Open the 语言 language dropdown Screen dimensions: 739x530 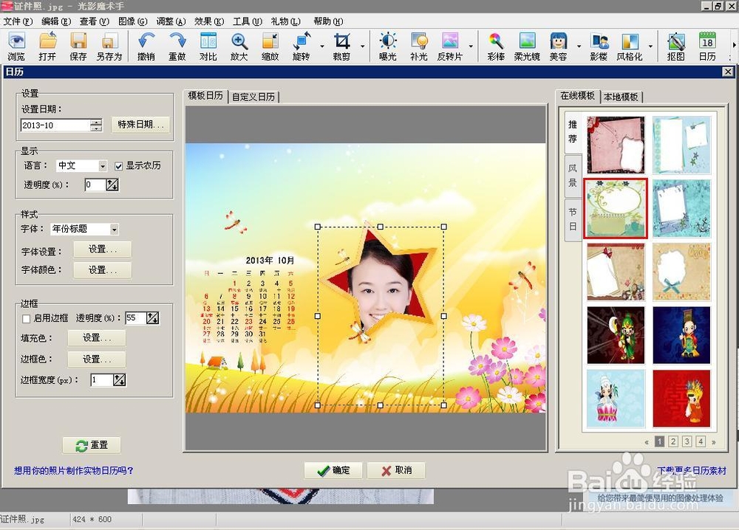pos(101,165)
